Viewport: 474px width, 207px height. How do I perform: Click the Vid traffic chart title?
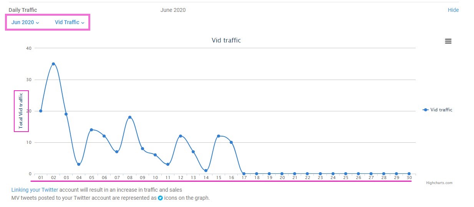point(226,40)
